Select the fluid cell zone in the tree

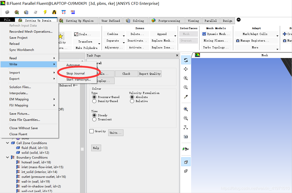click(34, 148)
